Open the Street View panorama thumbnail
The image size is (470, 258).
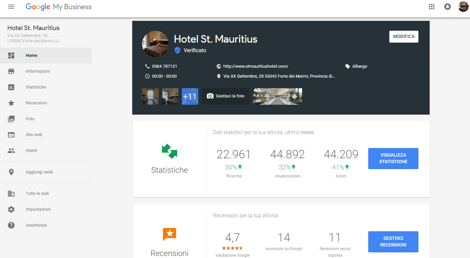[278, 96]
